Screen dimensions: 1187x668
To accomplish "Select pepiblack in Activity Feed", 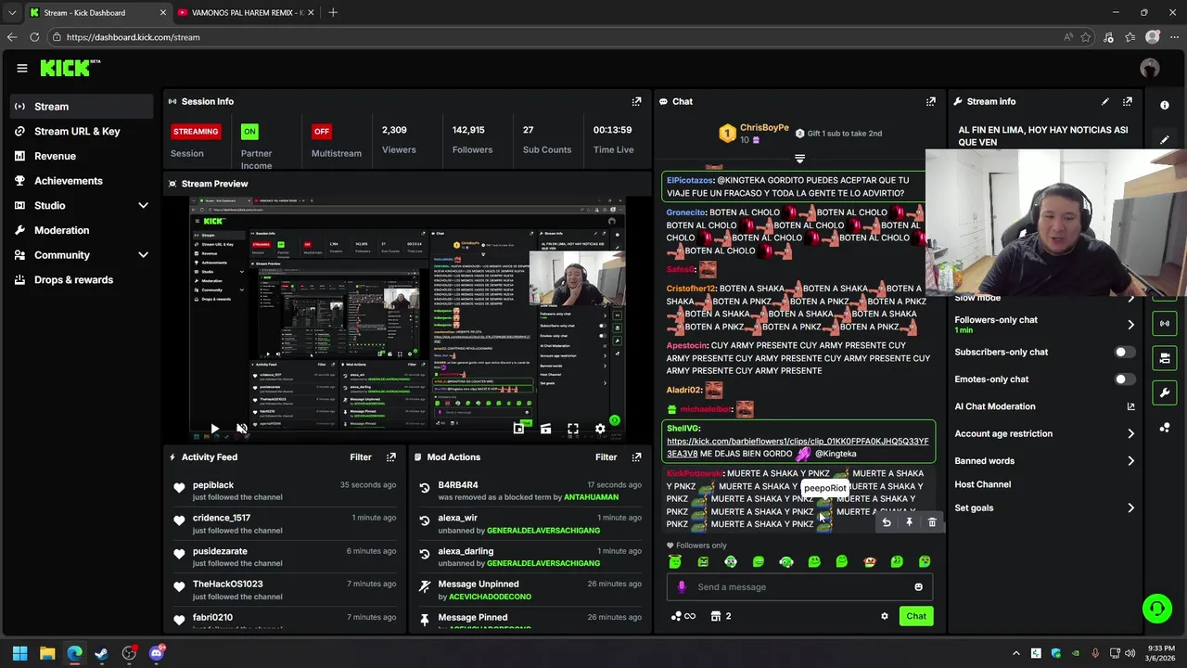I will 213,485.
